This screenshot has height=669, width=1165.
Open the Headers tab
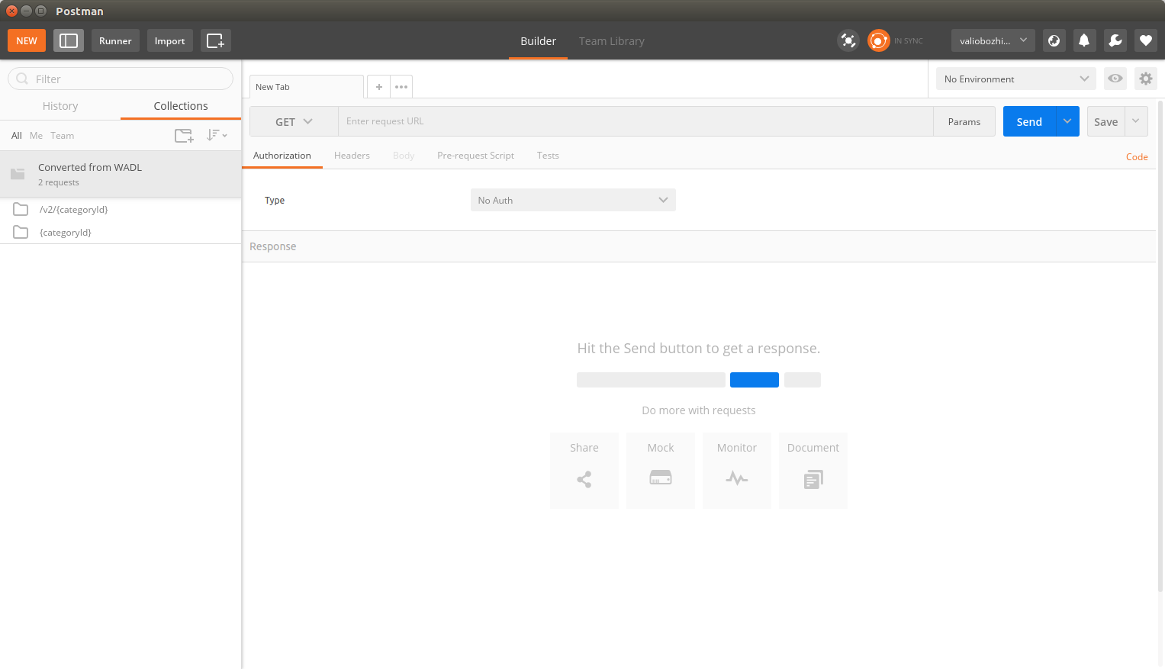click(352, 156)
